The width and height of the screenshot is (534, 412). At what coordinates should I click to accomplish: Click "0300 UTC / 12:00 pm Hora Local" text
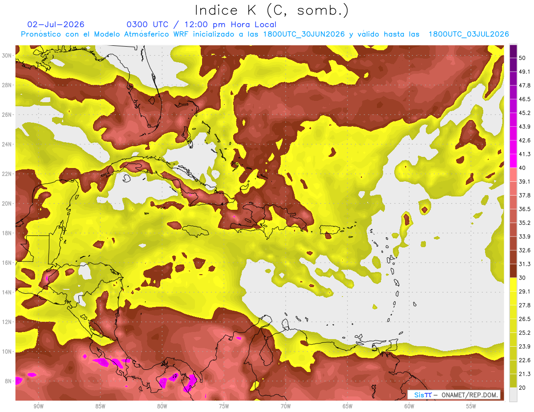tap(202, 24)
